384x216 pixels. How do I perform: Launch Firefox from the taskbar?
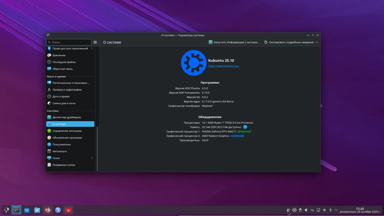click(48, 210)
